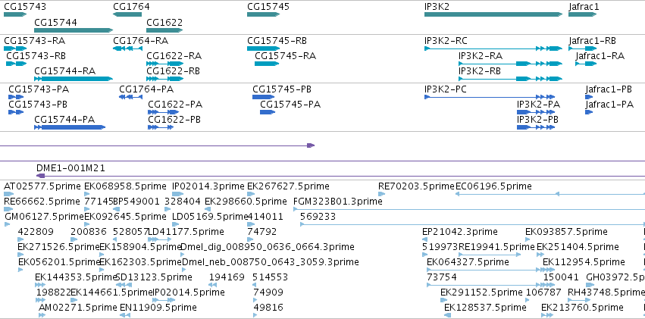
Task: Click the CG1622 gene feature
Action: 164,30
